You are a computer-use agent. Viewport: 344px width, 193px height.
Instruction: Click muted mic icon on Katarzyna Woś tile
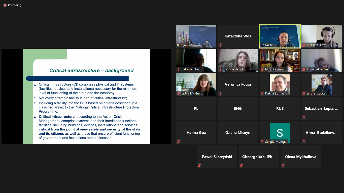point(220,45)
